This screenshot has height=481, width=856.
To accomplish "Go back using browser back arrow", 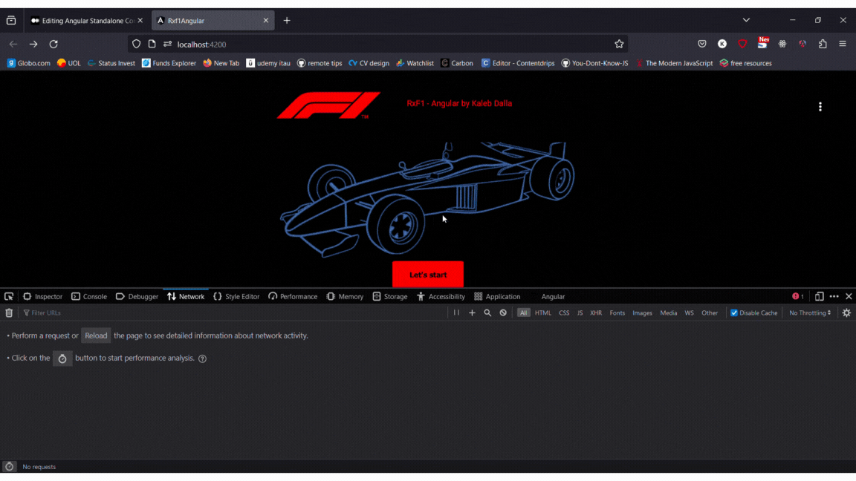I will pyautogui.click(x=13, y=45).
